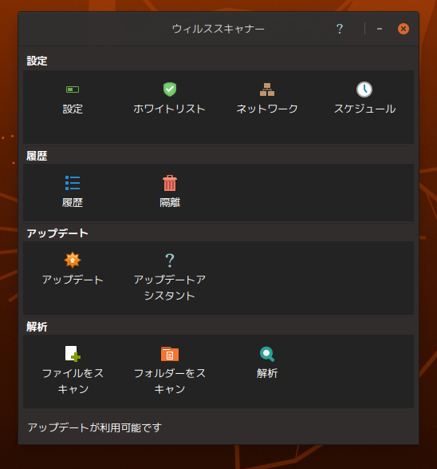
Task: Click the ホワイトリスト text label
Action: 170,109
